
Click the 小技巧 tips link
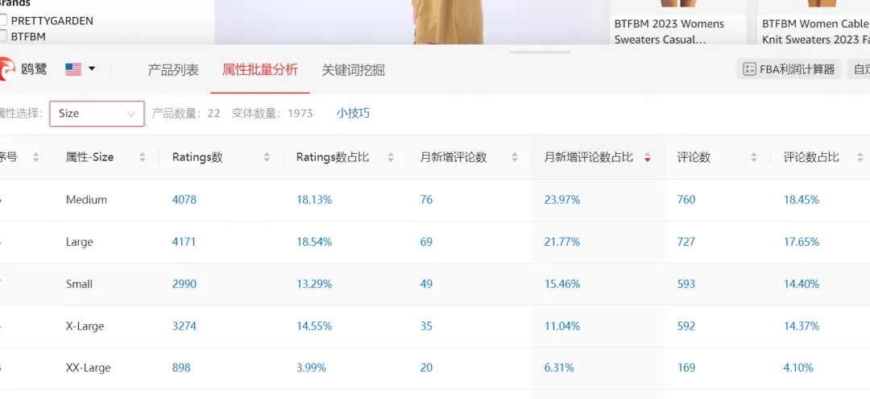click(x=353, y=113)
